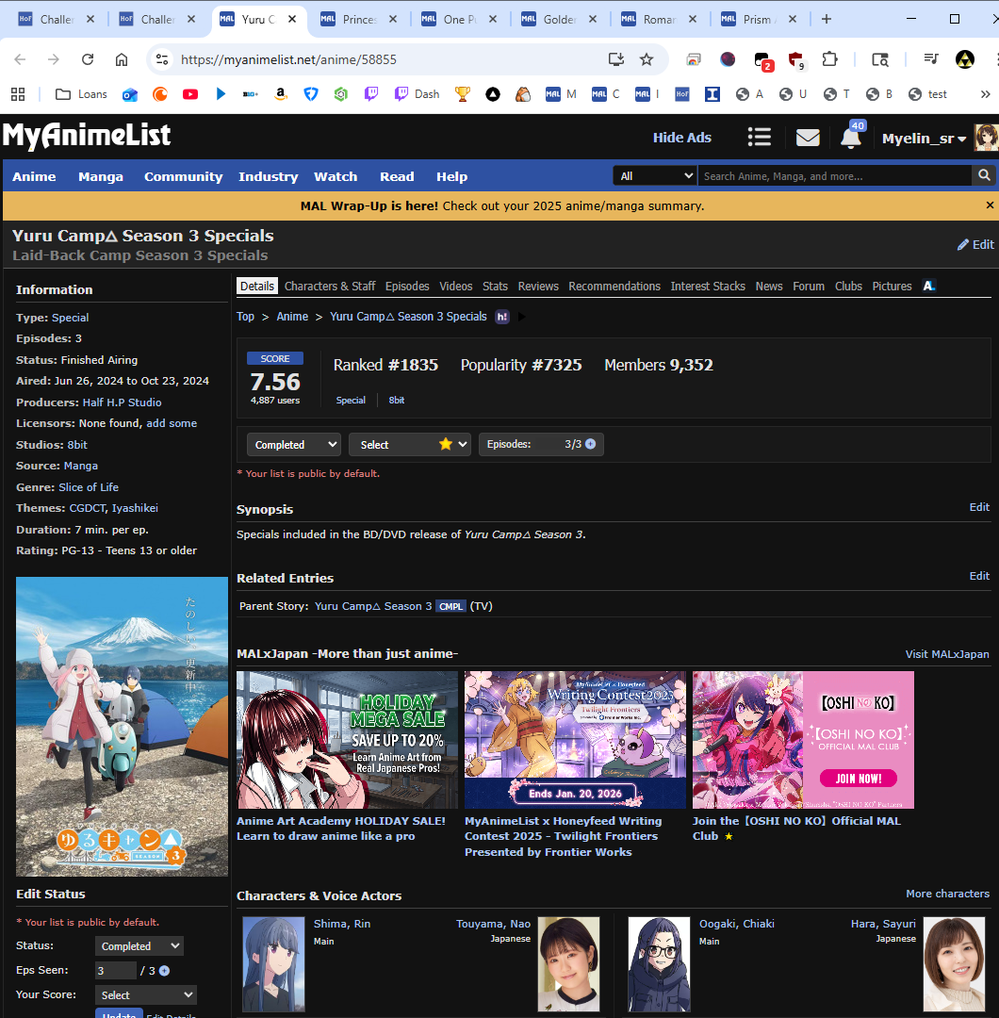Click the Eps Seen input field
This screenshot has height=1018, width=999.
click(116, 971)
